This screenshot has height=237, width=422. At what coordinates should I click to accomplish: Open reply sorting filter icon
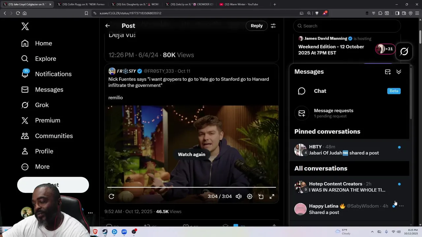[273, 26]
